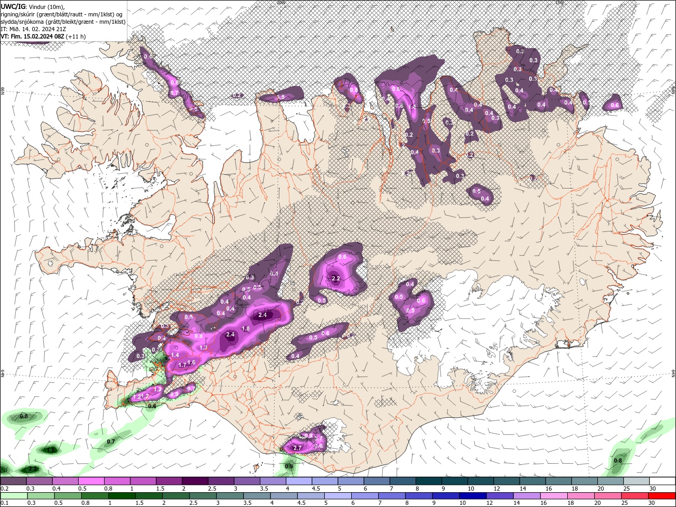The image size is (676, 507).
Task: Click the 1.7 precipitation value on the map
Action: point(182,365)
